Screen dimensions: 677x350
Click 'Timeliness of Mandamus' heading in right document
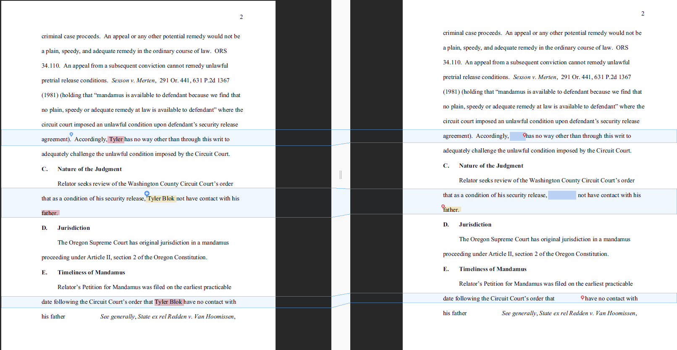coord(493,269)
